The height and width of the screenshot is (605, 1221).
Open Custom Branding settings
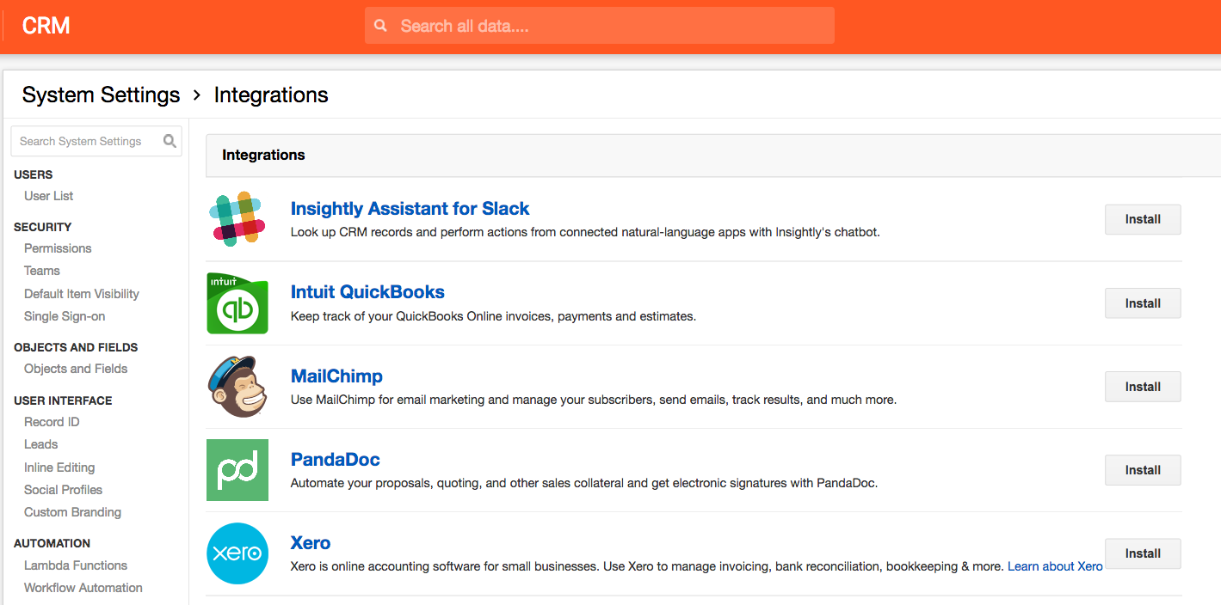point(72,512)
